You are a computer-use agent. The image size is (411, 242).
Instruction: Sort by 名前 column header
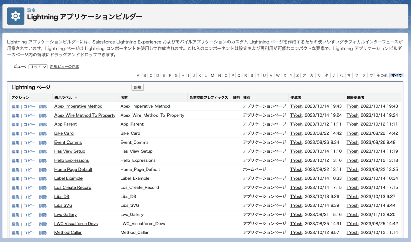coord(124,98)
